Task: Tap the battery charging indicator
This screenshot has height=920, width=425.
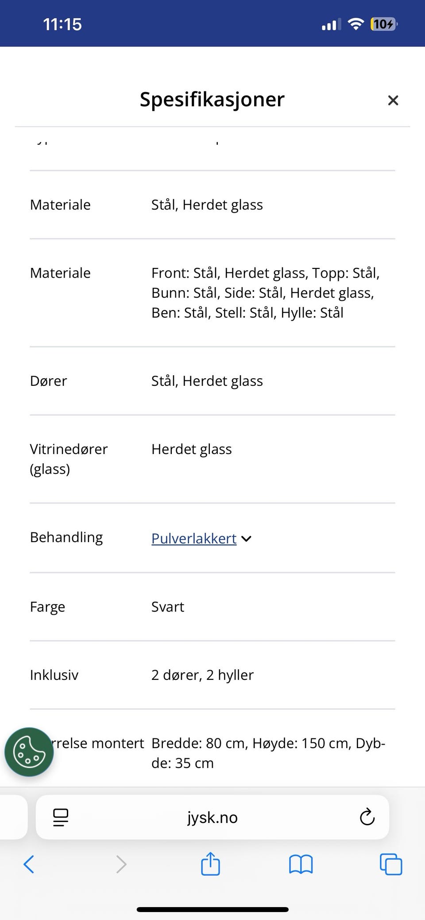Action: tap(383, 24)
